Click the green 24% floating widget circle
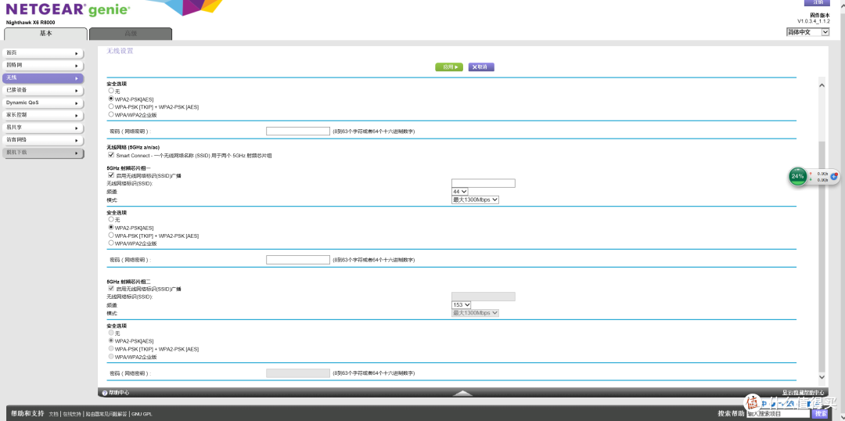The image size is (845, 421). point(797,176)
